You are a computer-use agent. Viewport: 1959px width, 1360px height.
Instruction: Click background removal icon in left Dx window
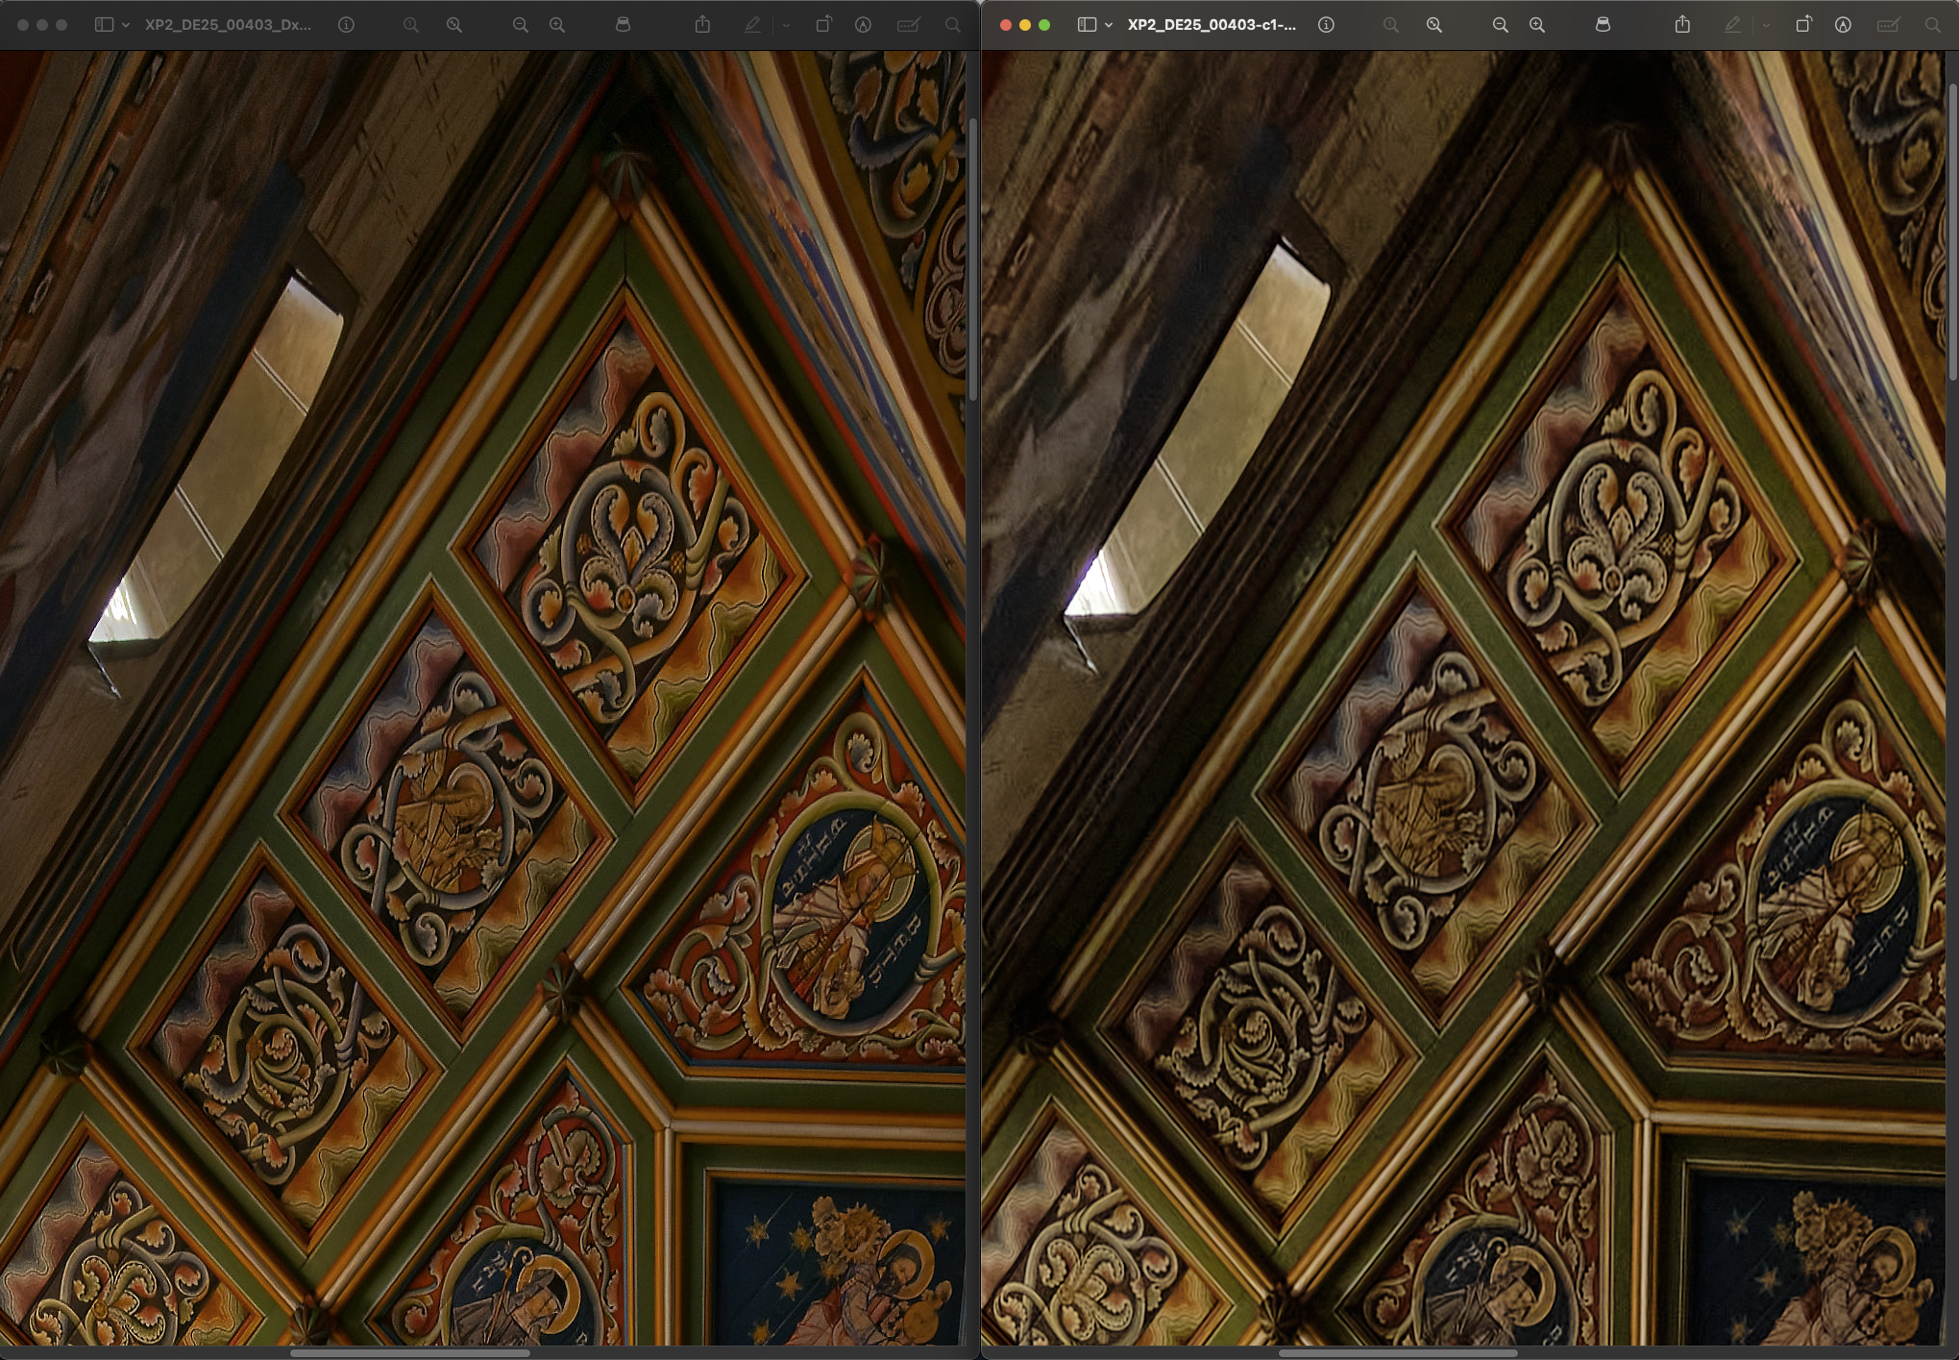(x=623, y=25)
